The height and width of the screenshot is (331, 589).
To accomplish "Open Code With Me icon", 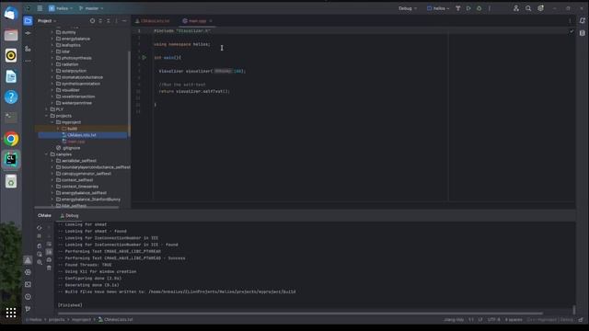I will click(516, 8).
